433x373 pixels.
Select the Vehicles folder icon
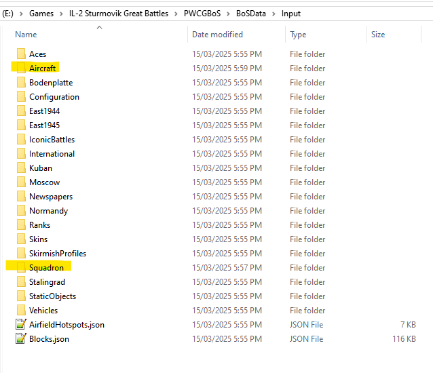click(x=21, y=311)
